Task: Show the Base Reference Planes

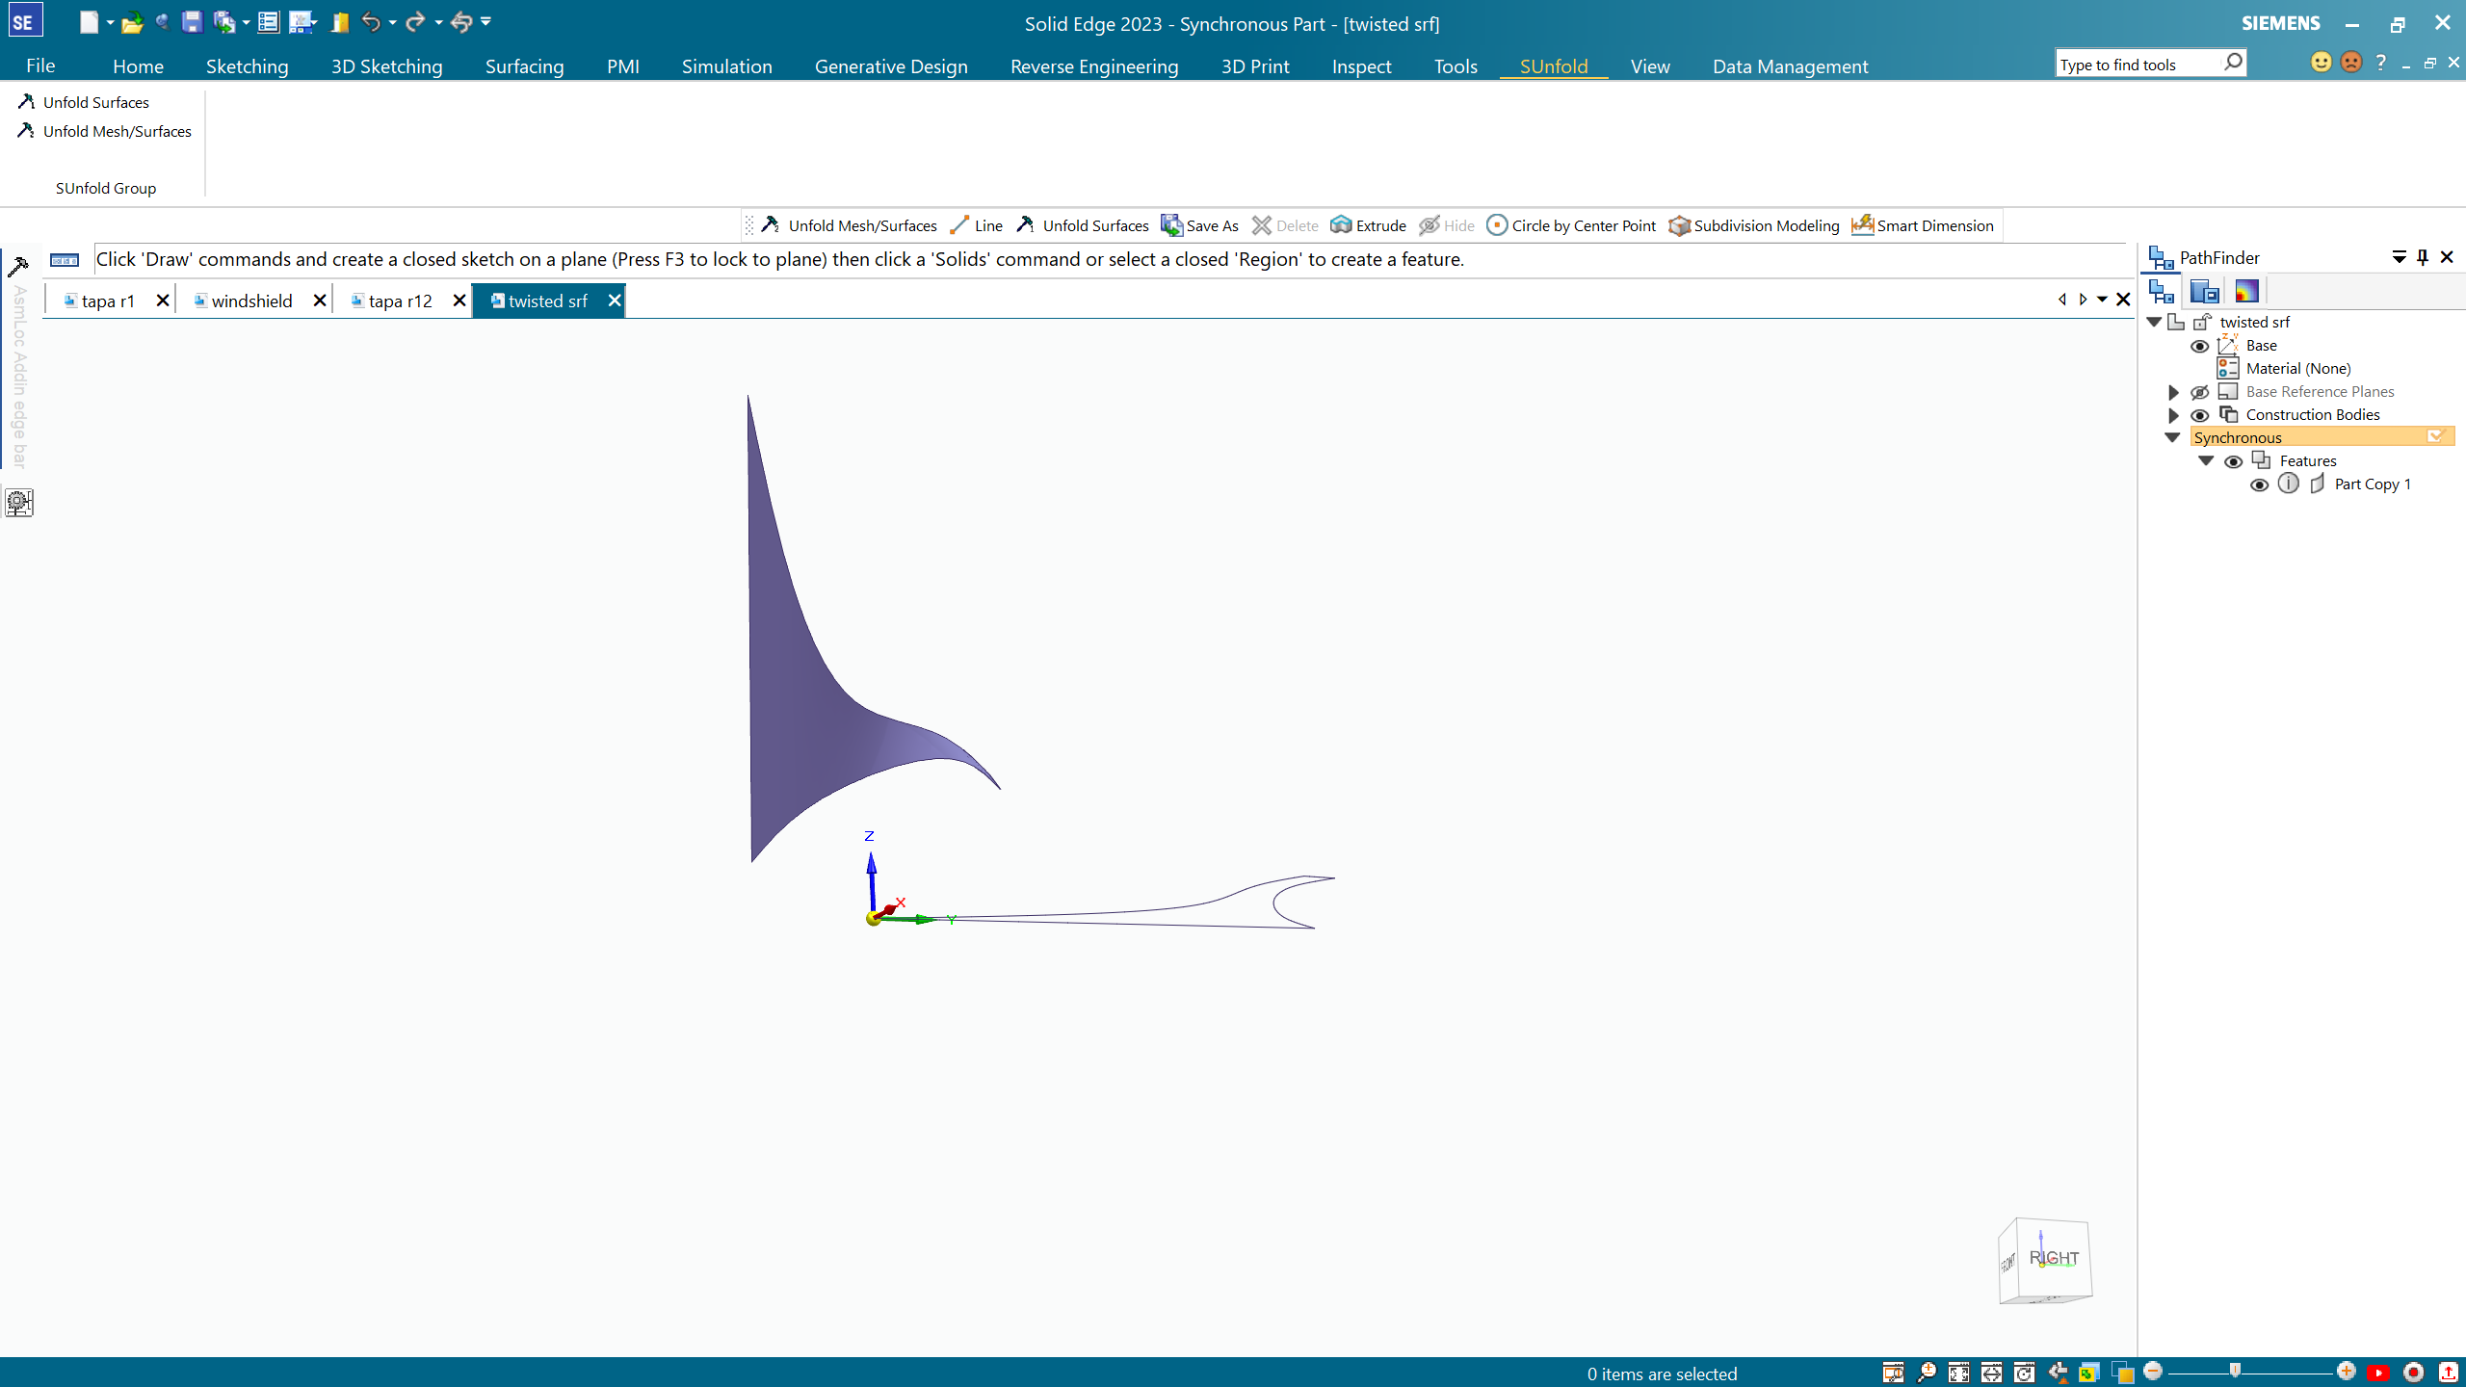Action: [x=2199, y=392]
